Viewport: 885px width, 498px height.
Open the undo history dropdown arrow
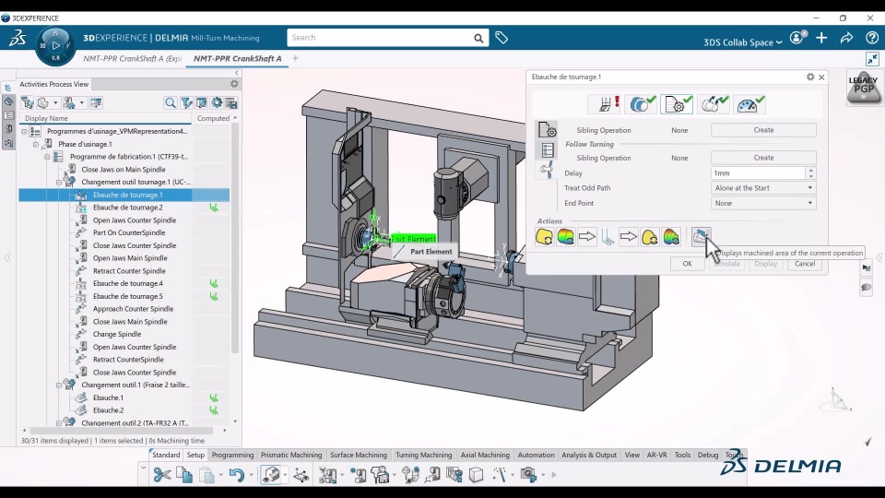tap(251, 475)
